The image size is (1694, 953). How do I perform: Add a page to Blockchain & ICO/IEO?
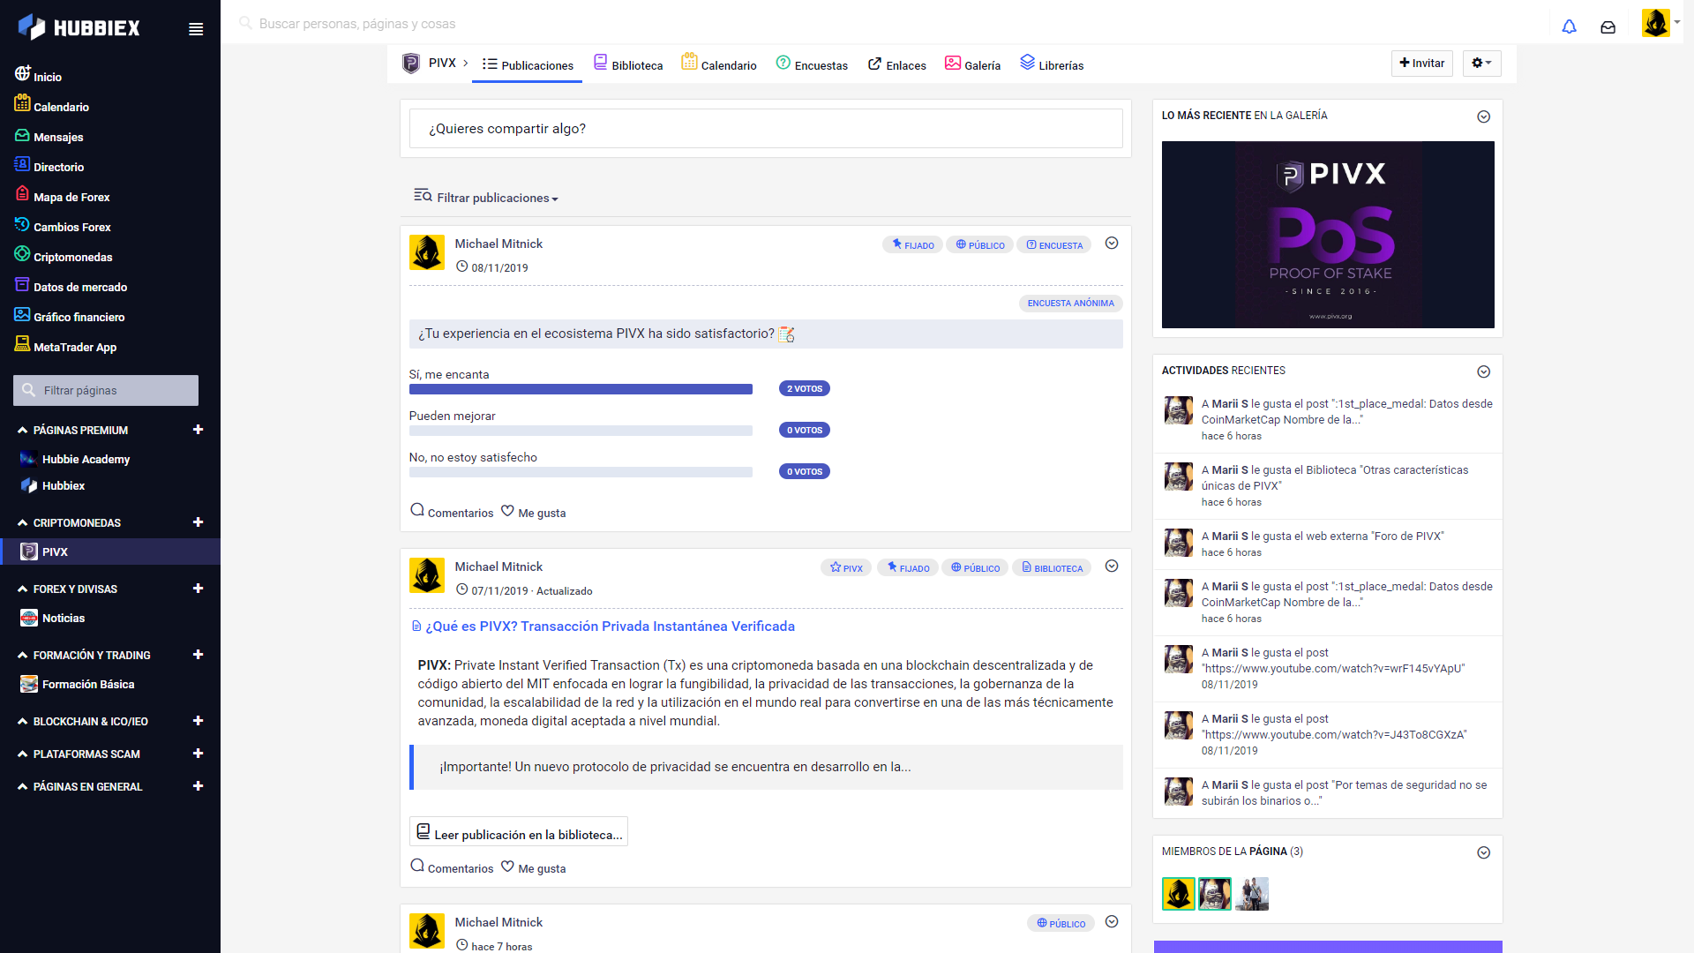[x=198, y=721]
